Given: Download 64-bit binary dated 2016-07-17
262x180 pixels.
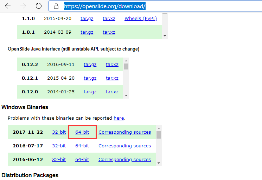Looking at the screenshot, I should pyautogui.click(x=82, y=146).
